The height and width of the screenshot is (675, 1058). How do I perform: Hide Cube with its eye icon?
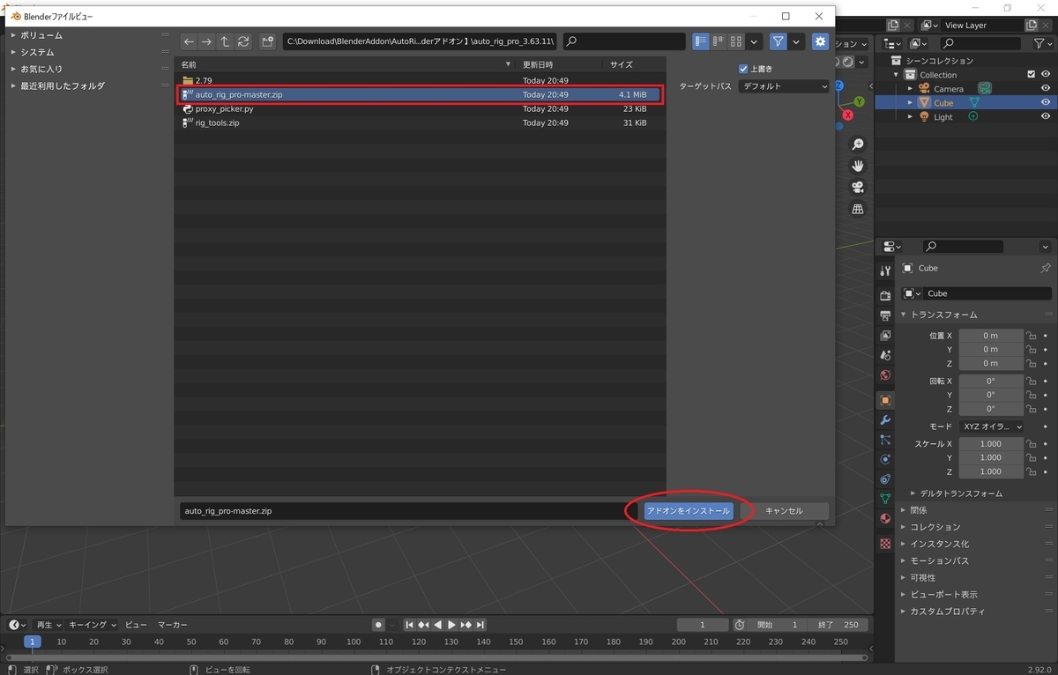click(x=1046, y=103)
